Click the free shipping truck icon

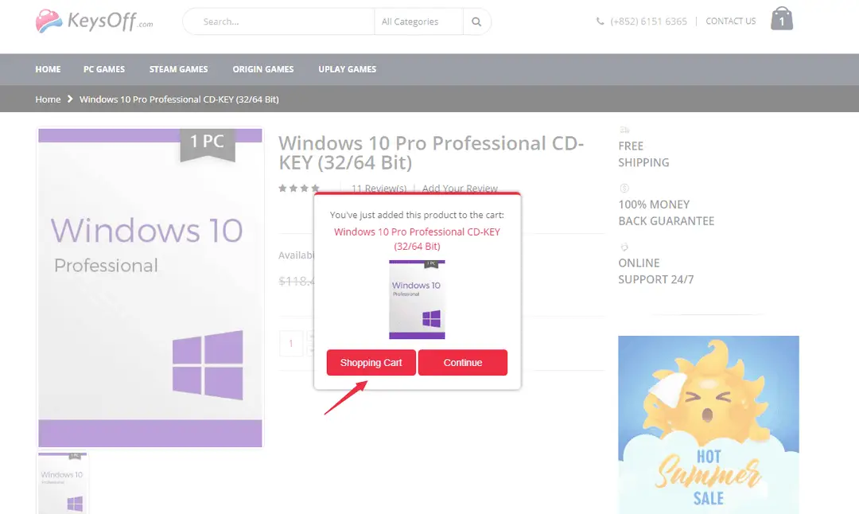[624, 130]
